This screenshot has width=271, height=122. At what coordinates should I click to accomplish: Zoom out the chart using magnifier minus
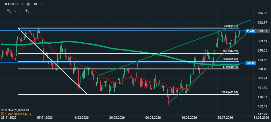[14, 10]
